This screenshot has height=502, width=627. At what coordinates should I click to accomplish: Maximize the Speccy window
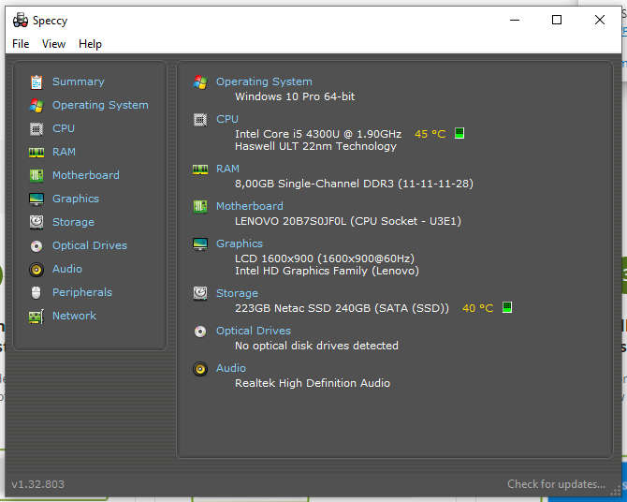[557, 20]
